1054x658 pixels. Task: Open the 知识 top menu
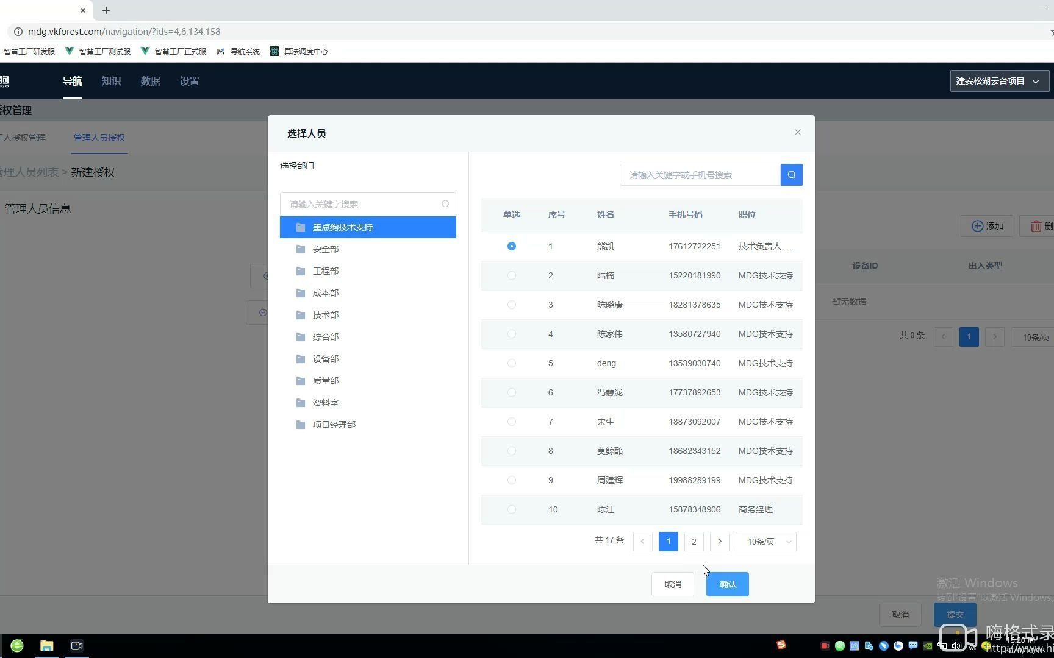(112, 81)
